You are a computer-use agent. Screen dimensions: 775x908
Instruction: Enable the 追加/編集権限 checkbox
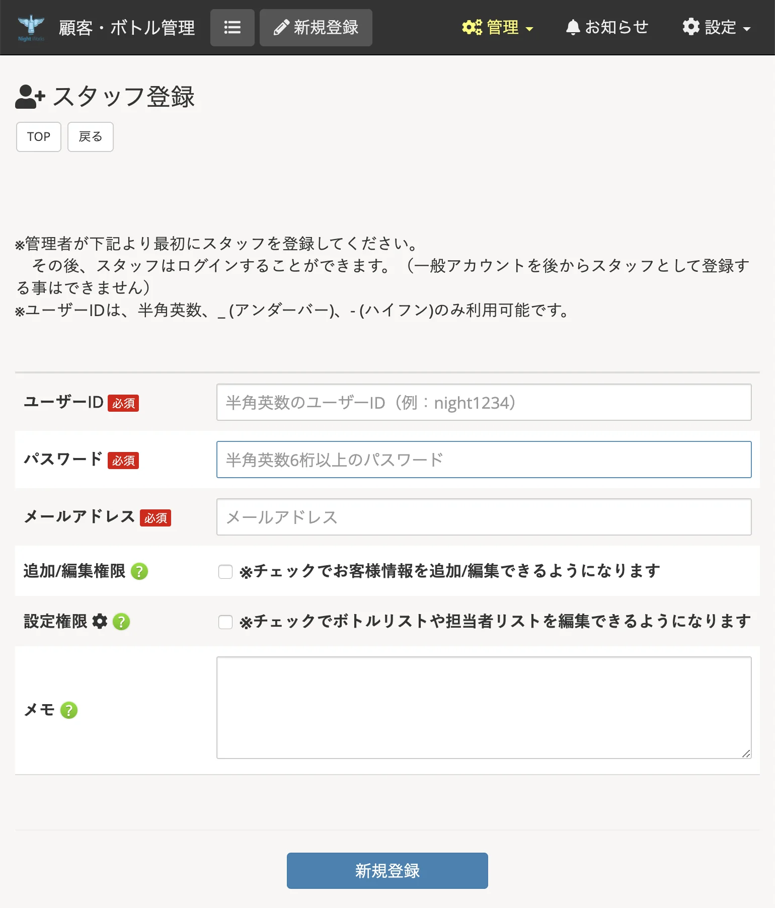point(225,572)
